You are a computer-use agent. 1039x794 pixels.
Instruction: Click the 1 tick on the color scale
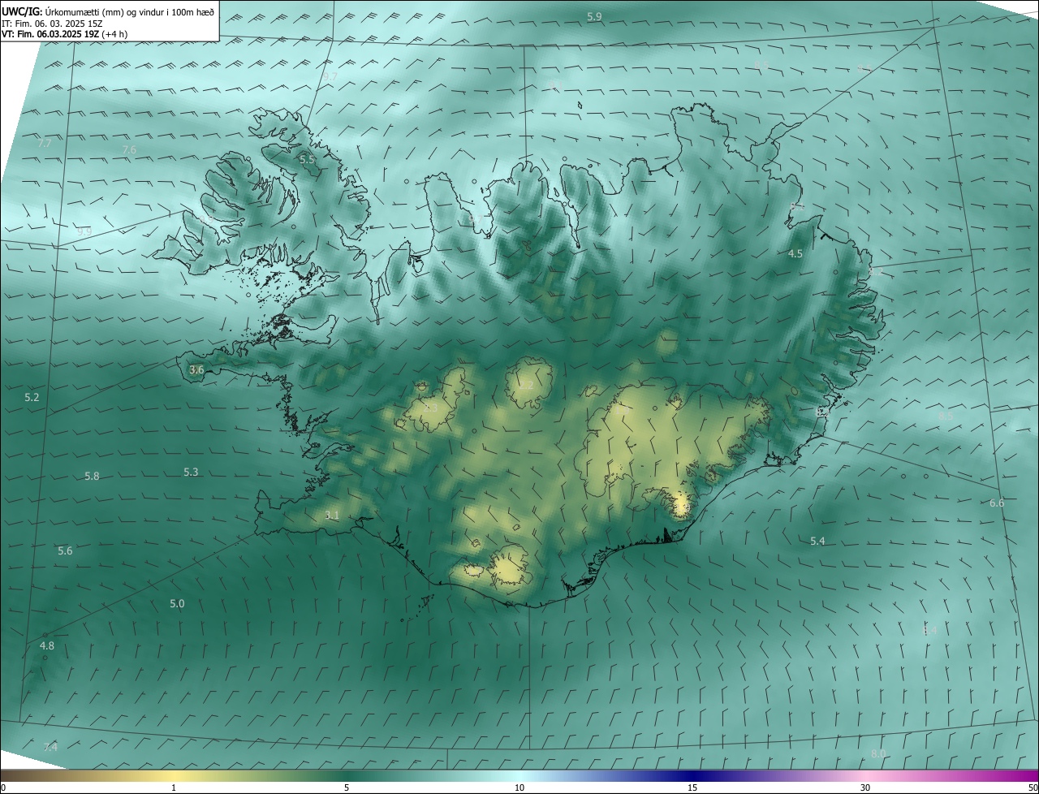pyautogui.click(x=174, y=788)
